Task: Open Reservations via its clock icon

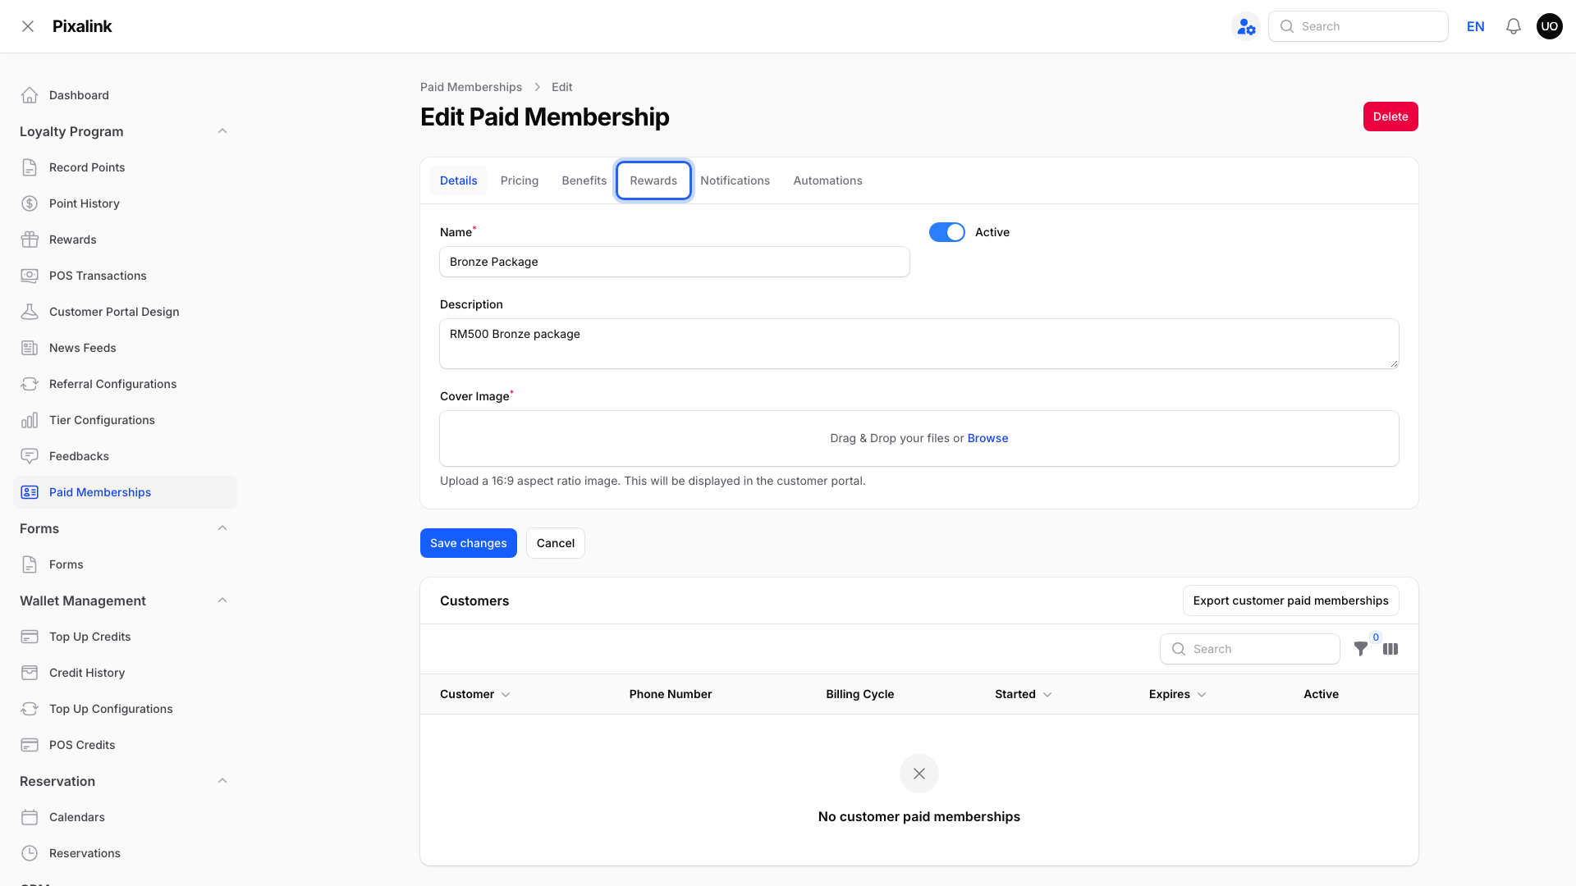Action: point(30,853)
